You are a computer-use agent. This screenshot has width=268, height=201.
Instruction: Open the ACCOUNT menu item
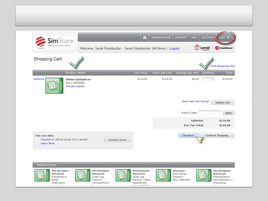(x=208, y=37)
